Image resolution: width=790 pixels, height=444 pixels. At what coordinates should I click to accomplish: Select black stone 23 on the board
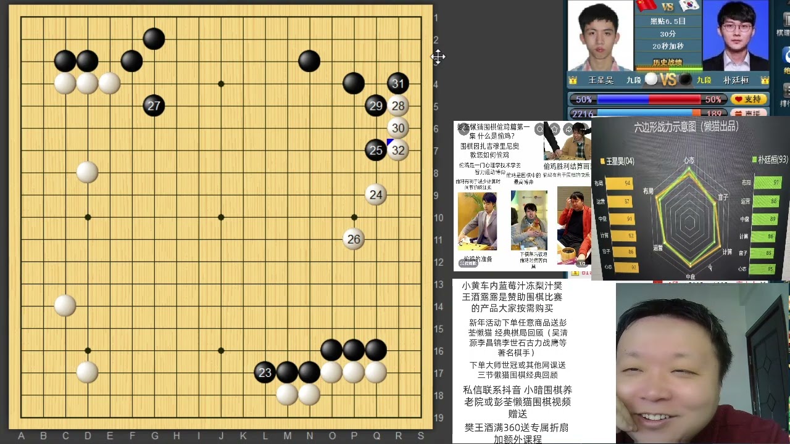265,372
